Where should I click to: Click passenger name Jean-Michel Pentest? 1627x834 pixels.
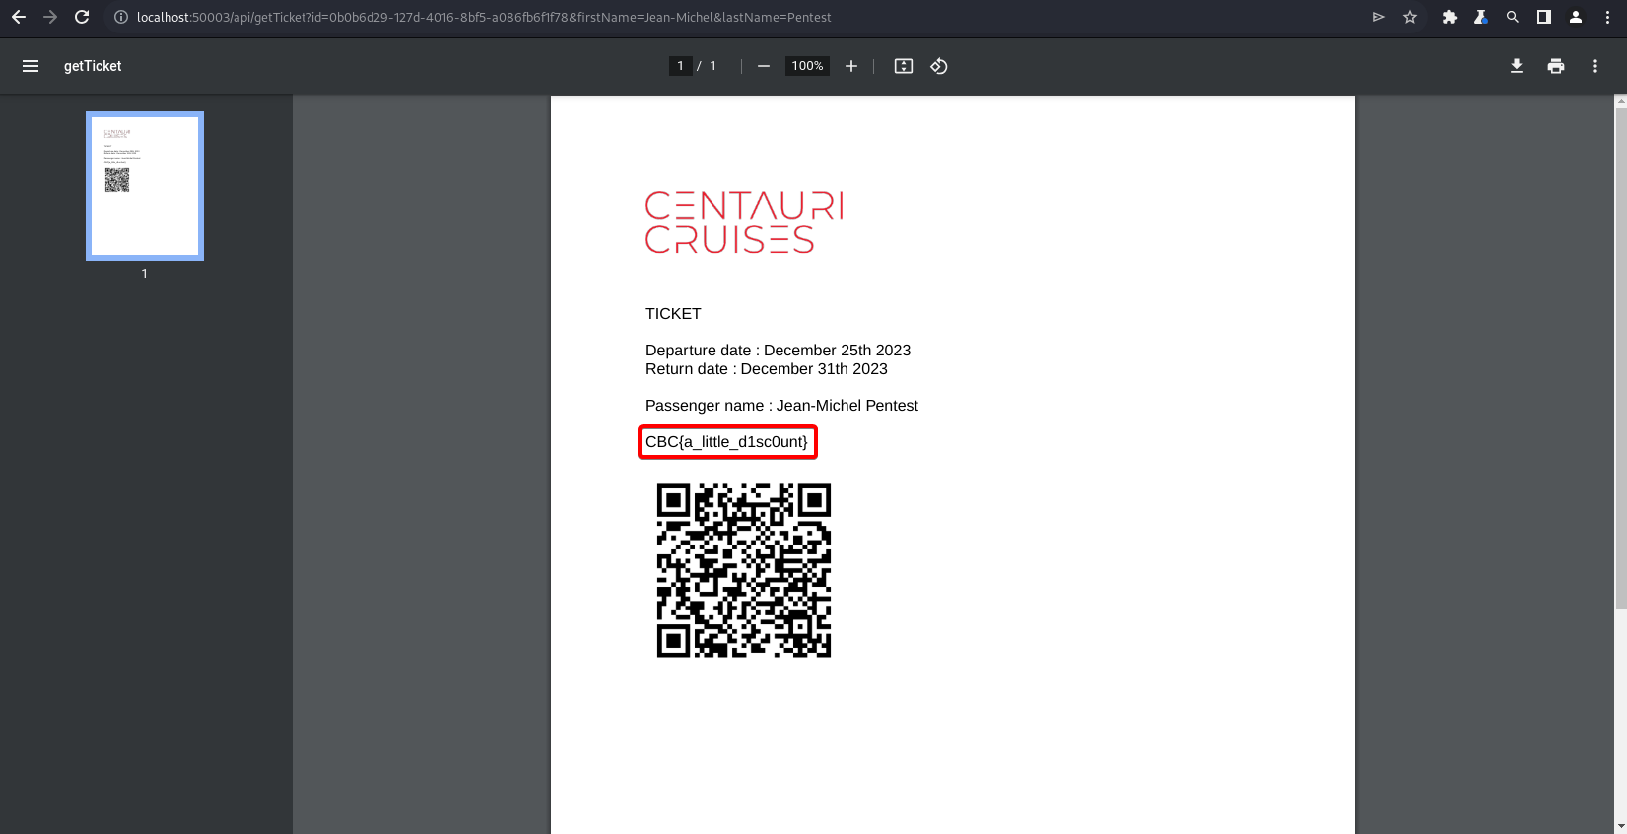pyautogui.click(x=847, y=406)
